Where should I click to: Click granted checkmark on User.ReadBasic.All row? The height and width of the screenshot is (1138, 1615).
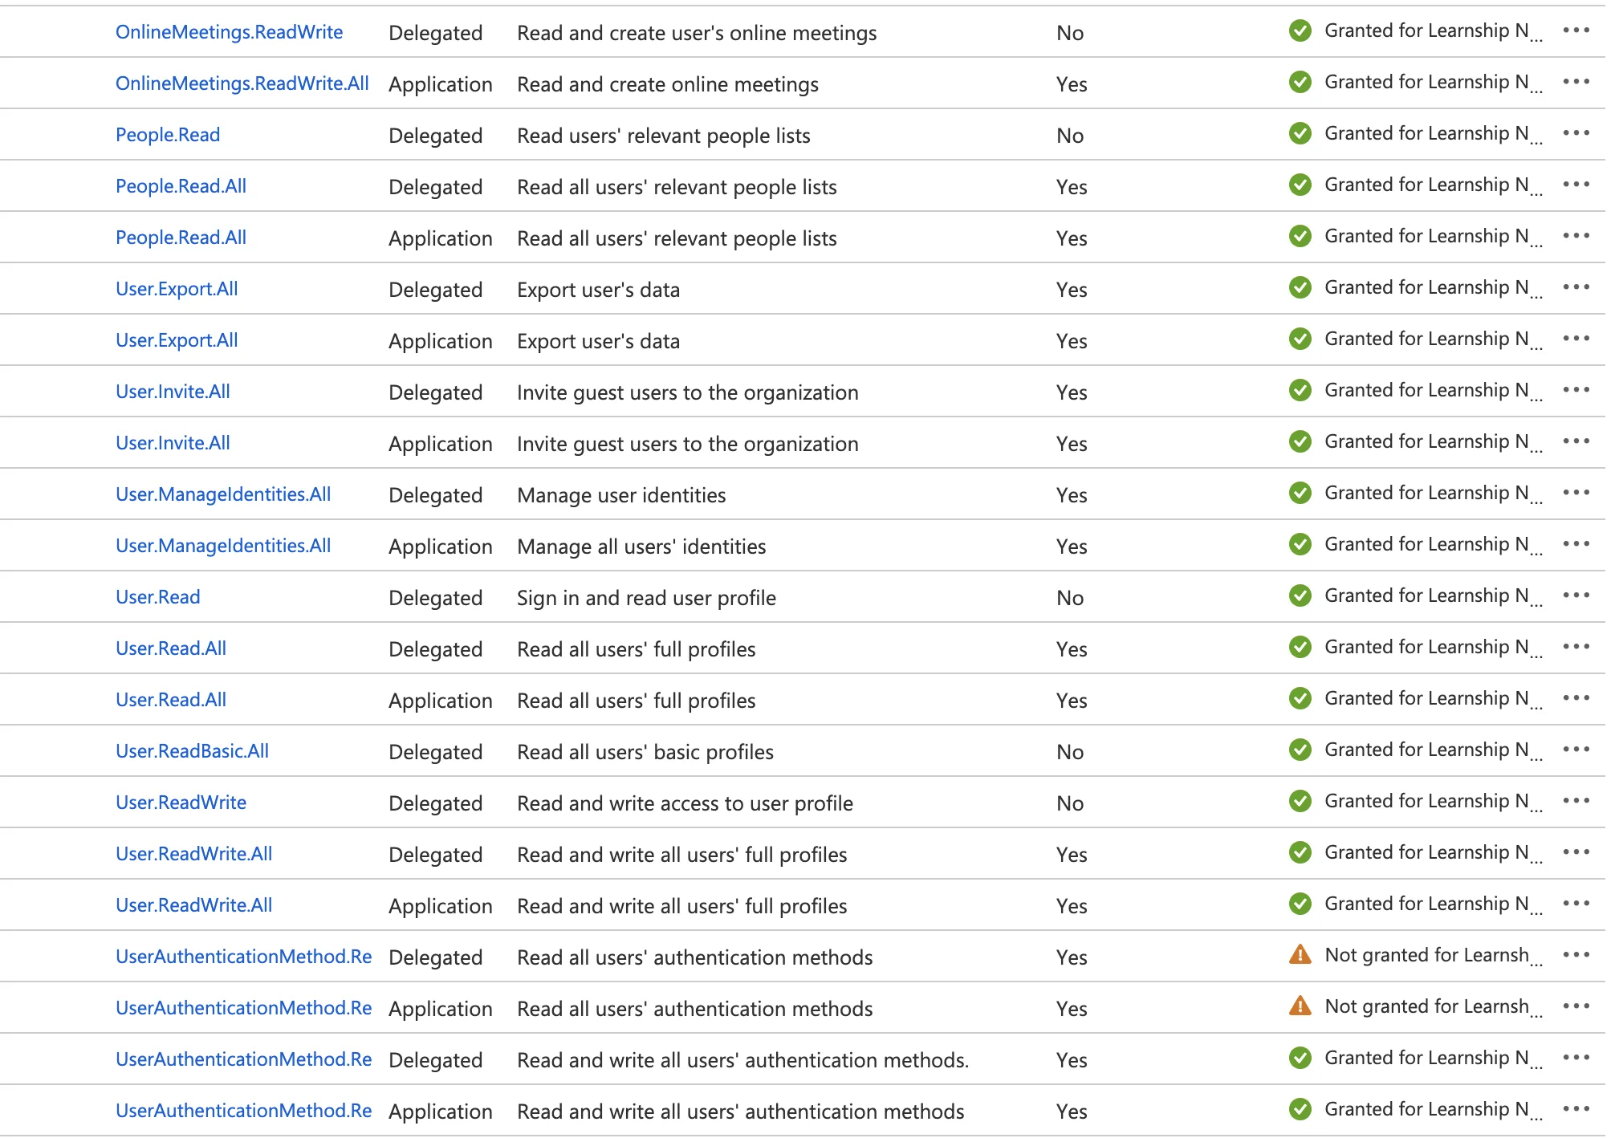tap(1300, 750)
